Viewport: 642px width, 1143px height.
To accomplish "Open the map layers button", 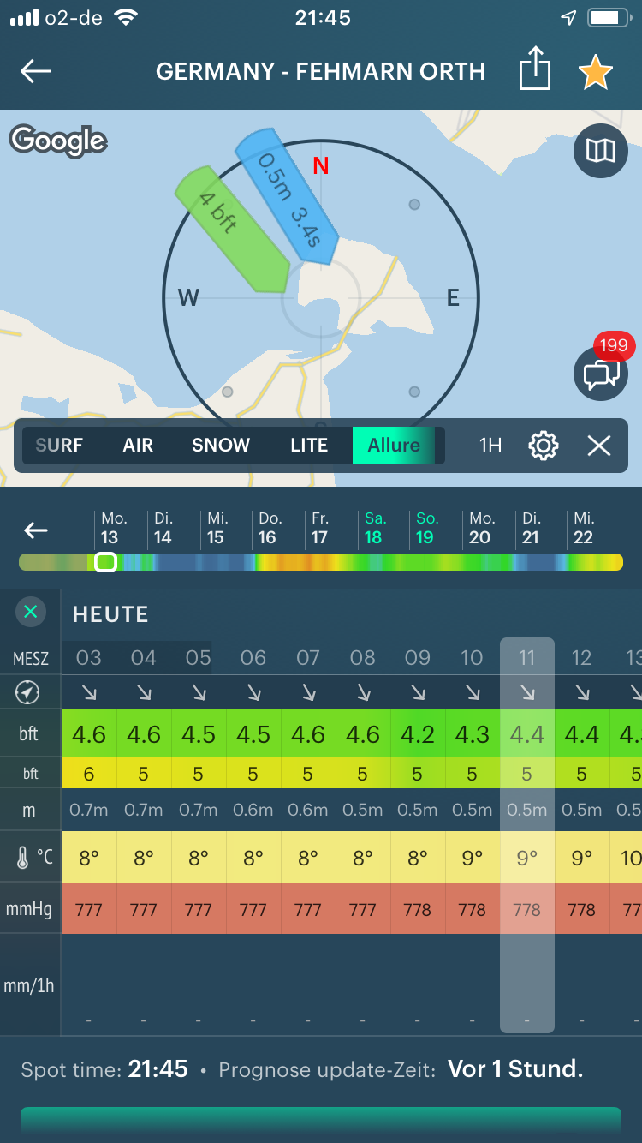I will coord(600,152).
